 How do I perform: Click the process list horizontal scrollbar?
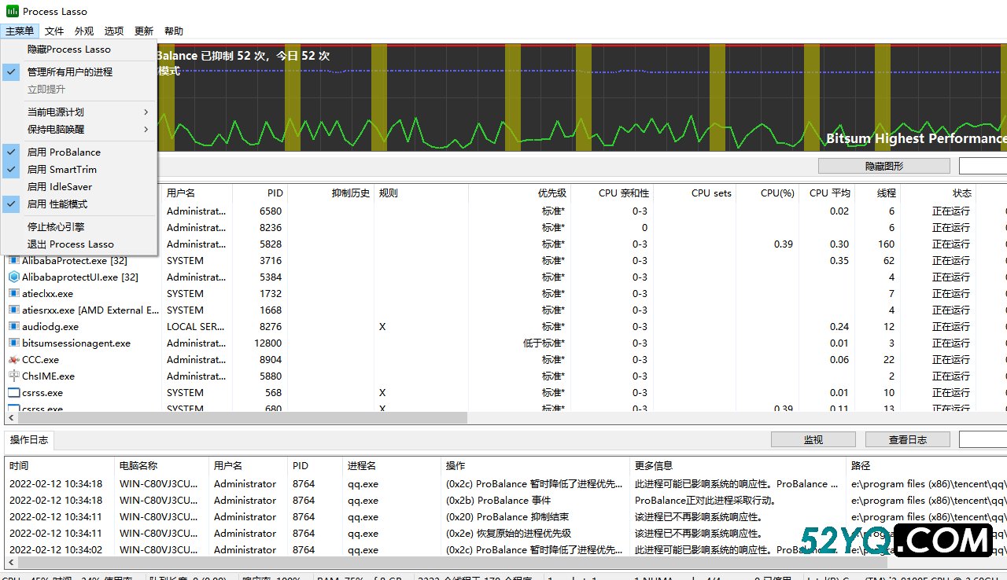tap(242, 418)
